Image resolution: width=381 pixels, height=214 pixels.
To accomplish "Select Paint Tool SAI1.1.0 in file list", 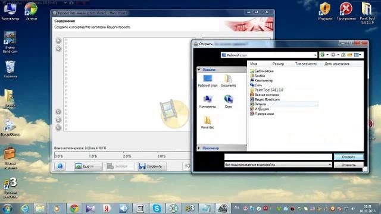I will 267,90.
